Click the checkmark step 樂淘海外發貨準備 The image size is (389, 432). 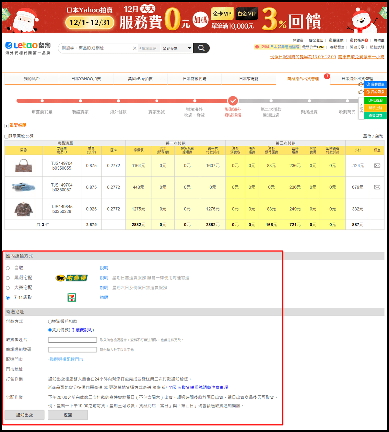coord(233,101)
